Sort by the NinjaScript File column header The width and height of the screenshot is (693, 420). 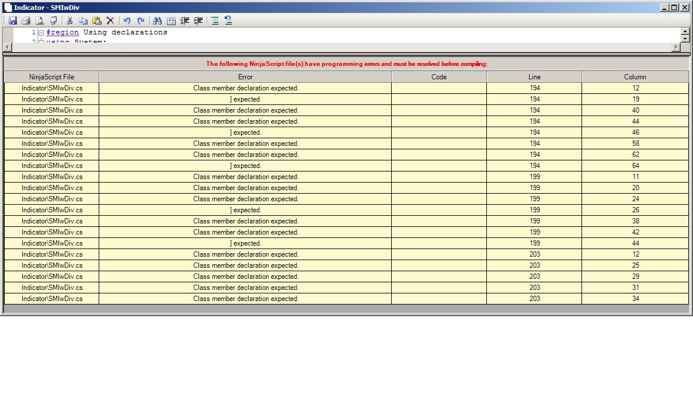click(52, 77)
